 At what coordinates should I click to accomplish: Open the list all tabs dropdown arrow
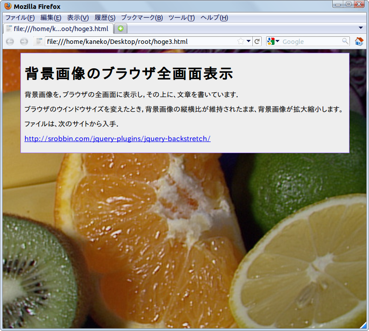[361, 28]
